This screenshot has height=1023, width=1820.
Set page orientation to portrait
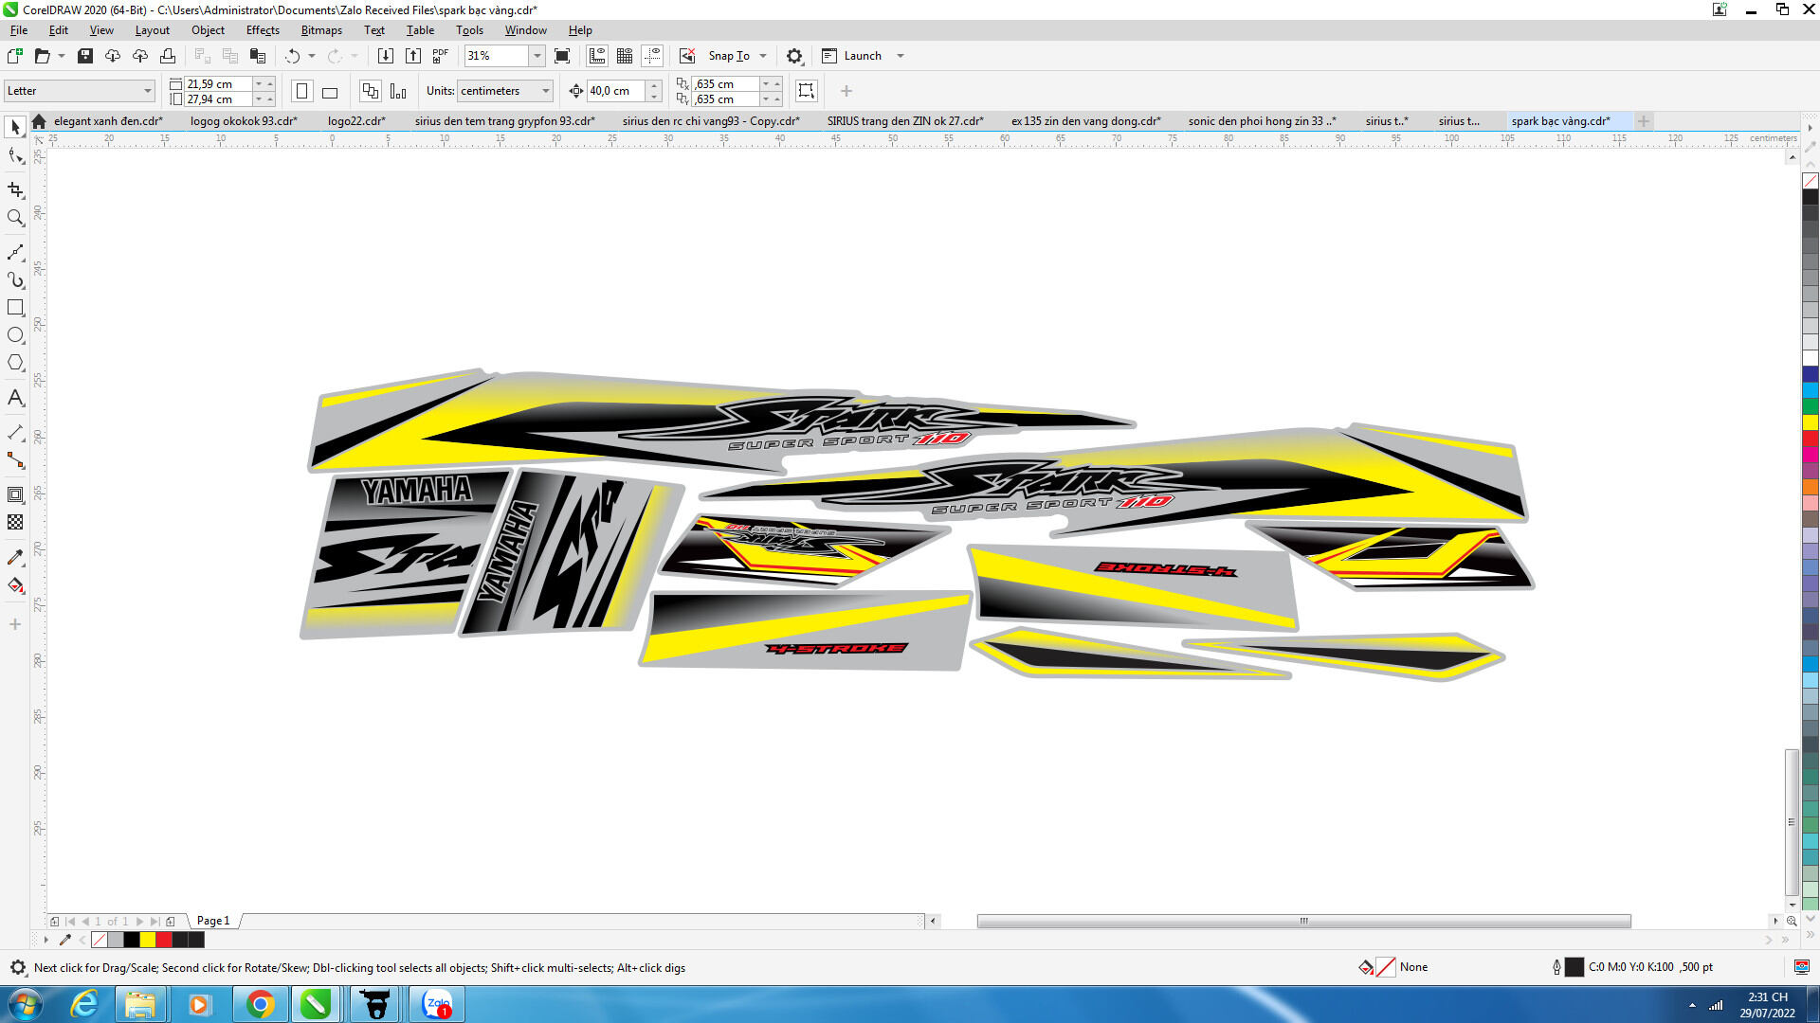pyautogui.click(x=302, y=91)
